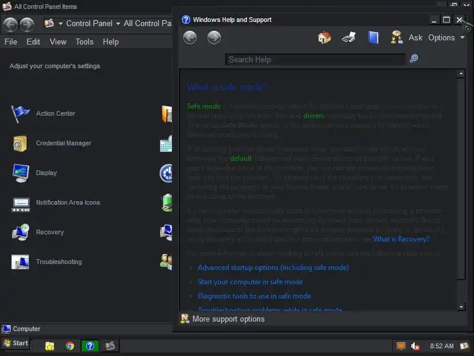Click More support options icon
Viewport: 474px width, 356px height.
[x=185, y=319]
